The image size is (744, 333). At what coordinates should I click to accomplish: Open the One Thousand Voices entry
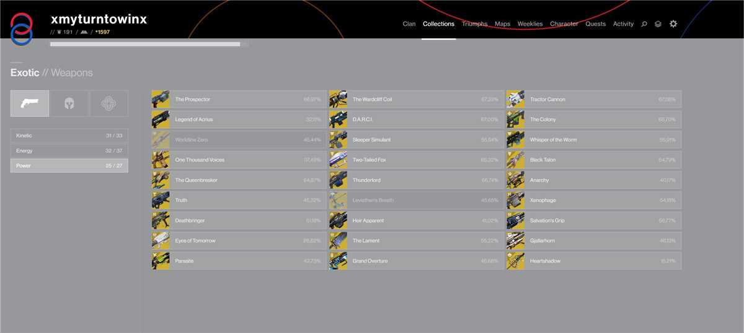click(239, 160)
